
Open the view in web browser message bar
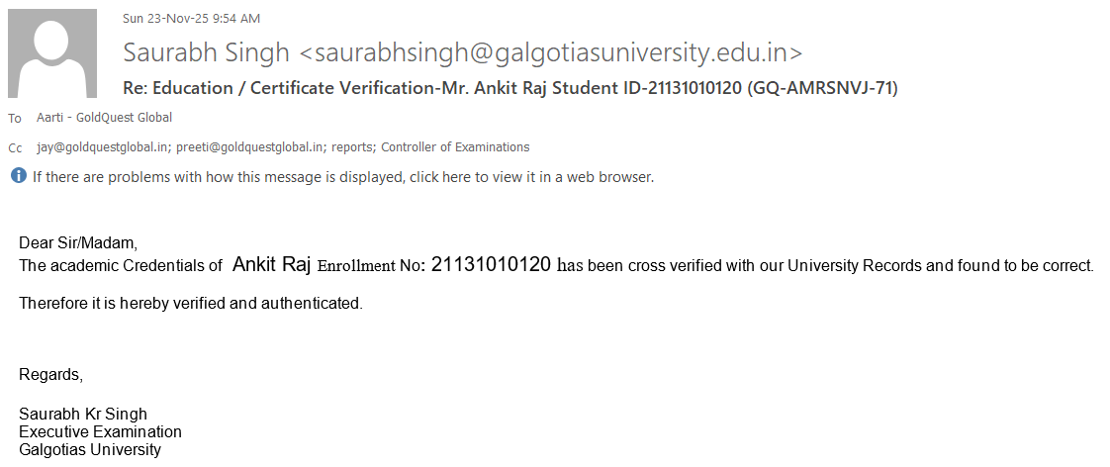(x=342, y=177)
